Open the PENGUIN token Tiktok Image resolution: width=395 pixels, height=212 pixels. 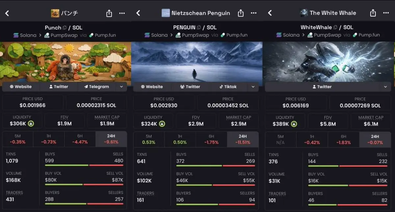(228, 87)
